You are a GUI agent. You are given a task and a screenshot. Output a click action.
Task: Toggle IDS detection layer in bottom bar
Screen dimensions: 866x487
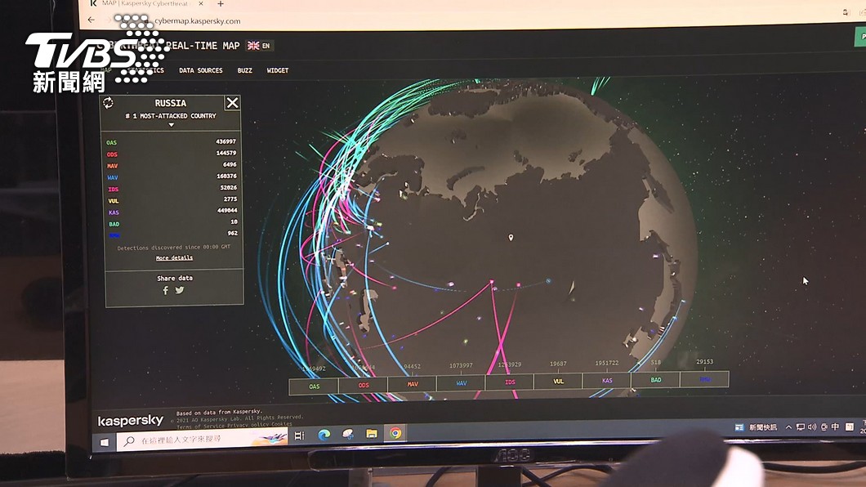pyautogui.click(x=509, y=382)
